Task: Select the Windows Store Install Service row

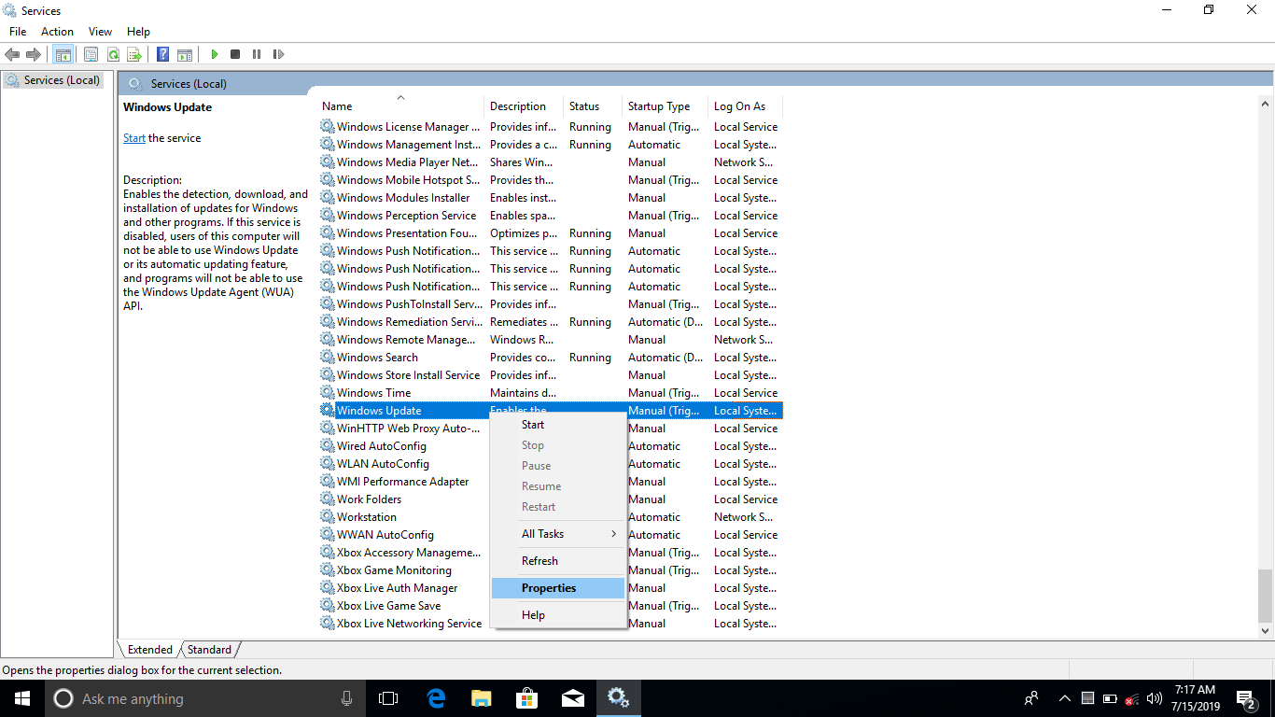Action: click(551, 375)
